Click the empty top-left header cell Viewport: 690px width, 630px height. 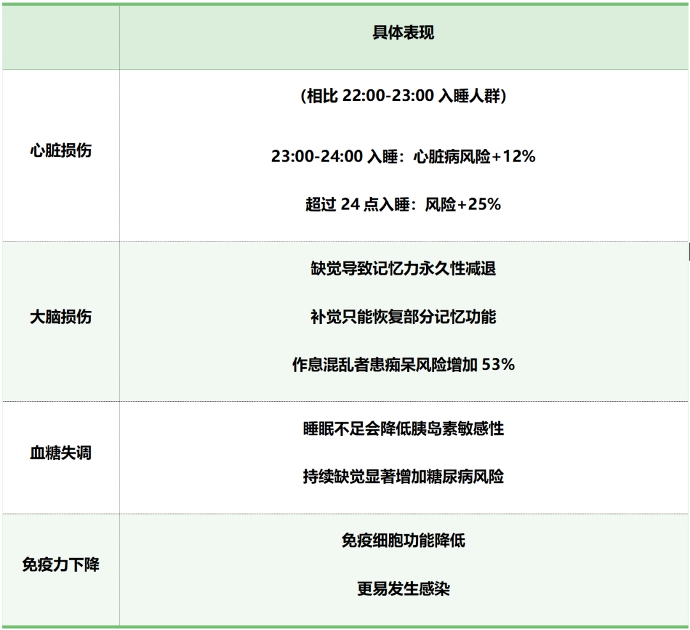[61, 36]
